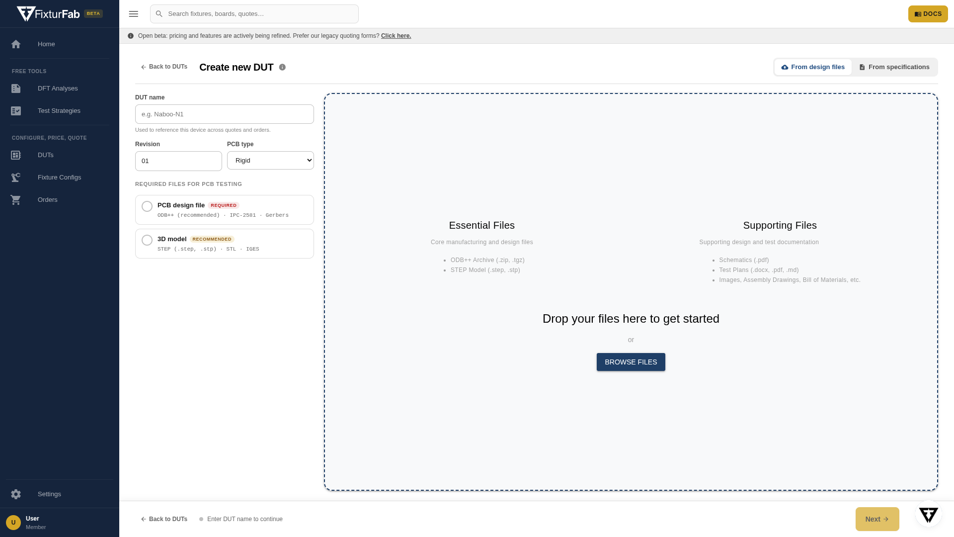Focus the DUT name input field
This screenshot has width=954, height=537.
tap(225, 114)
